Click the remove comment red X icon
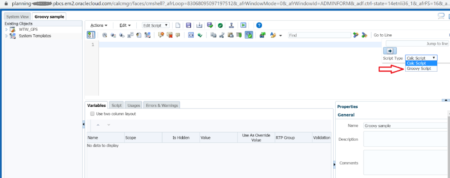Image resolution: width=450 pixels, height=178 pixels. (x=169, y=35)
